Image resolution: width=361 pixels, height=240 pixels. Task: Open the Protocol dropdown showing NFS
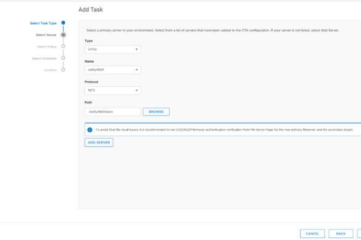pos(113,90)
